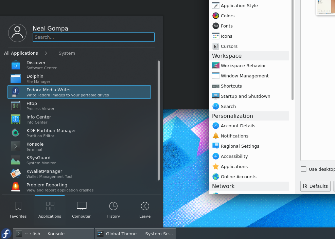
Task: Click the Defaults button
Action: pyautogui.click(x=315, y=186)
